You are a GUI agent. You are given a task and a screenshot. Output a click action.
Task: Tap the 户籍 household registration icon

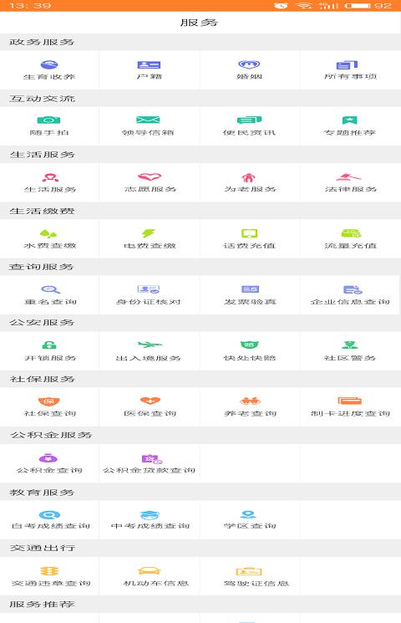click(x=149, y=64)
